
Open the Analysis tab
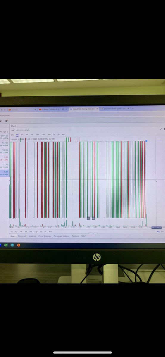(32, 236)
